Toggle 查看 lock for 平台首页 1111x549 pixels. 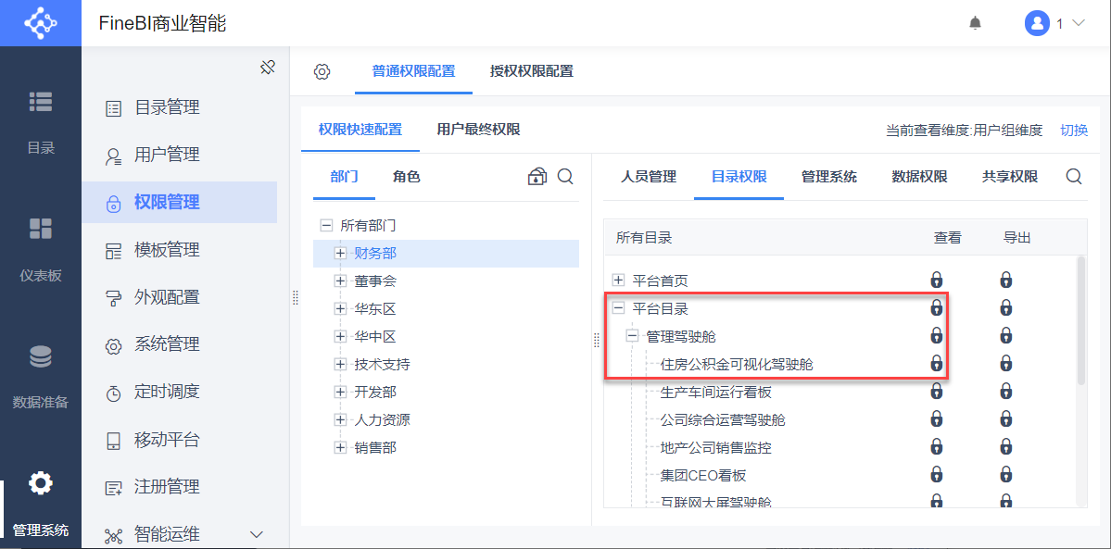(937, 280)
